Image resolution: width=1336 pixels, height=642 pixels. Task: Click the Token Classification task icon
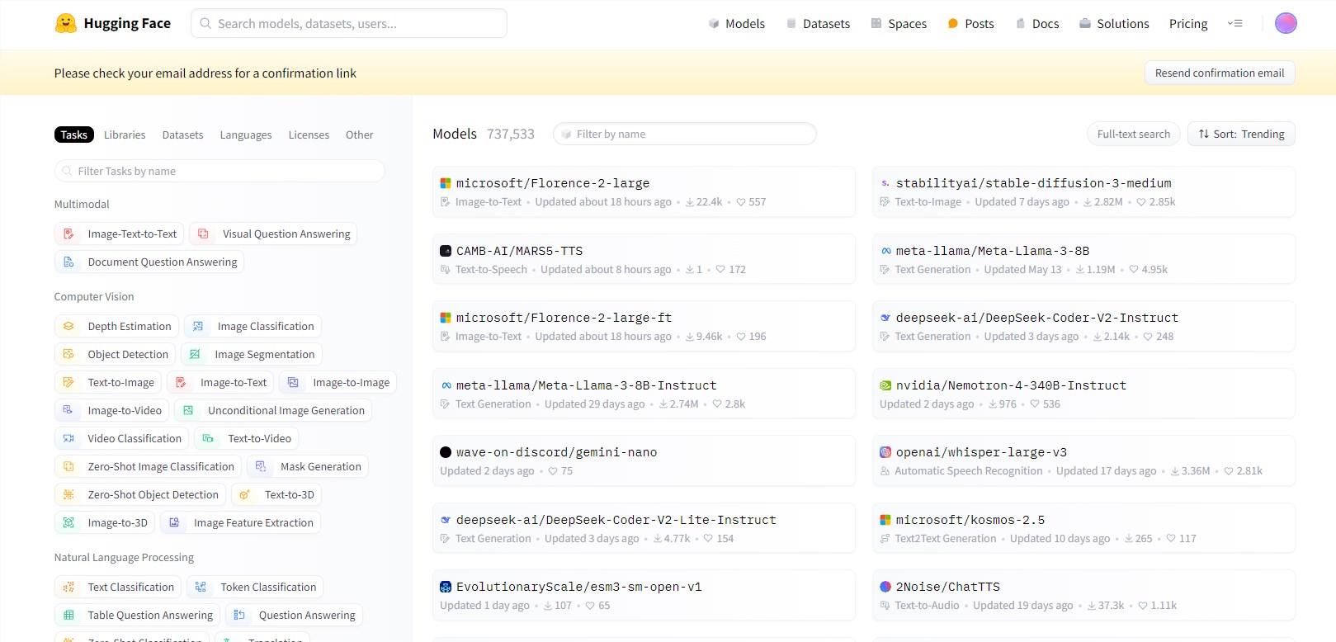click(x=201, y=588)
